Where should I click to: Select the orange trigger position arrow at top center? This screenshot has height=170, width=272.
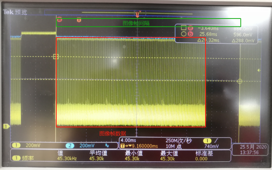138,14
